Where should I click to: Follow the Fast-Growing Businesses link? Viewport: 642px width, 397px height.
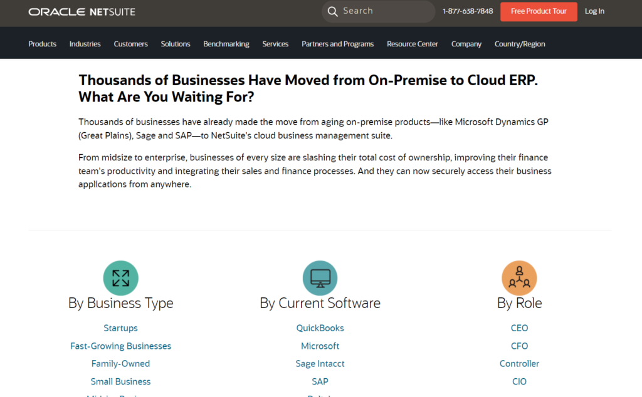[120, 346]
